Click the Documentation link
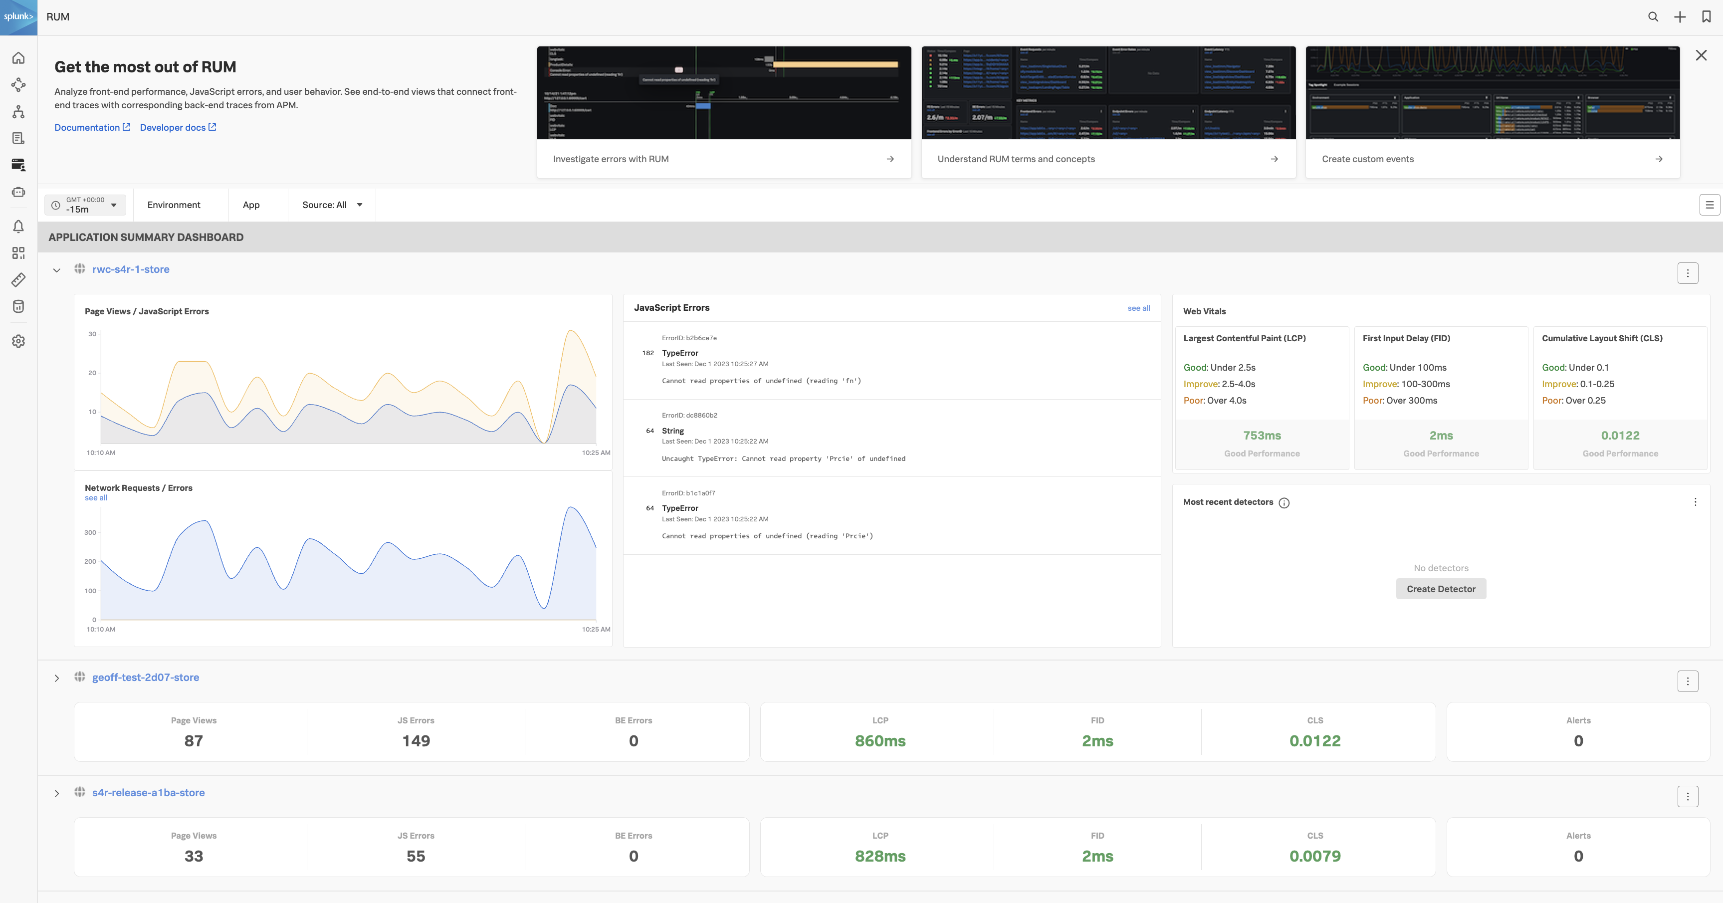The image size is (1723, 903). click(x=87, y=128)
